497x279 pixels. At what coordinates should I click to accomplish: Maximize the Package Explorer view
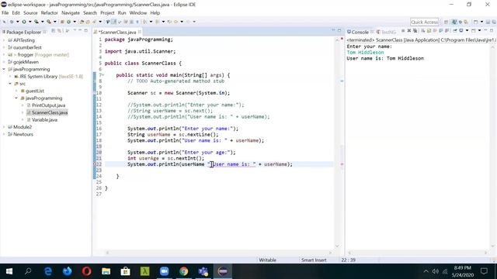[x=86, y=30]
